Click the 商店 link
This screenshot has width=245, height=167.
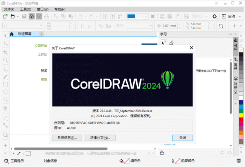(44, 79)
